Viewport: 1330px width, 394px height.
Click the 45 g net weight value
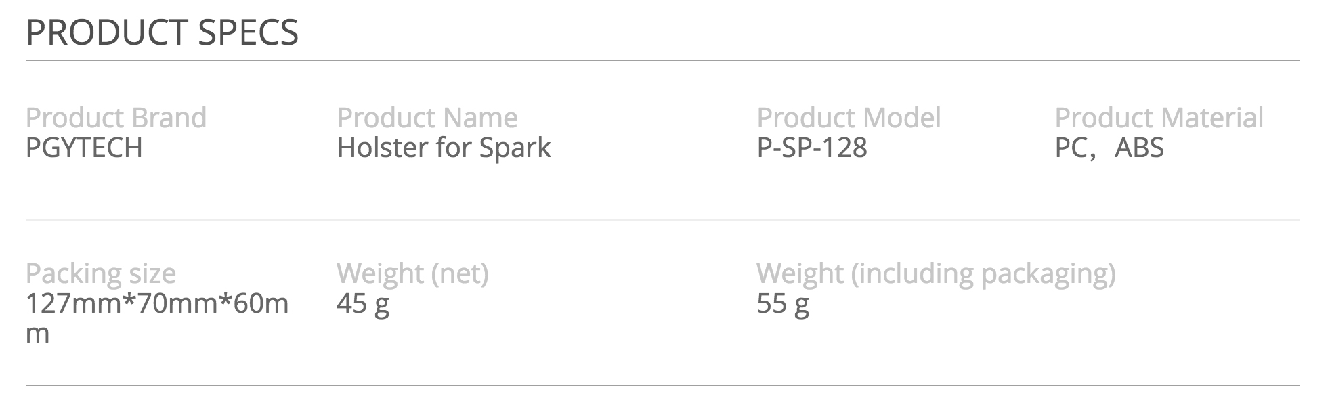(x=363, y=304)
